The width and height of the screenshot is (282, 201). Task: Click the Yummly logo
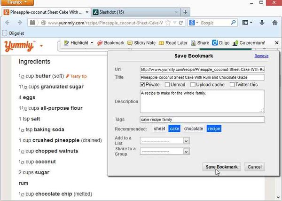20,46
